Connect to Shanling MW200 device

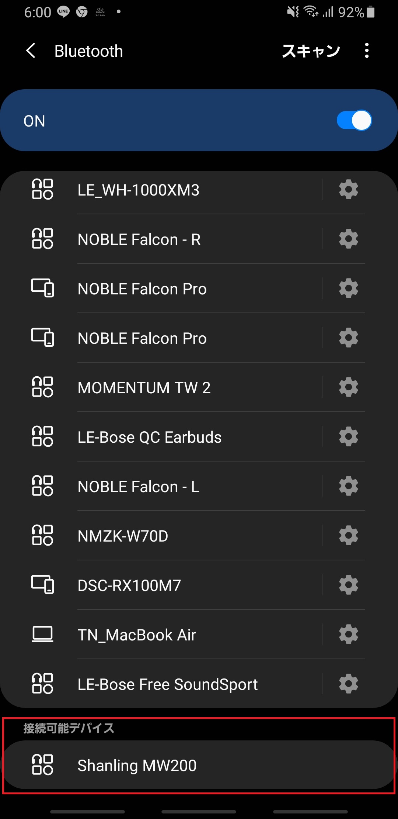199,765
